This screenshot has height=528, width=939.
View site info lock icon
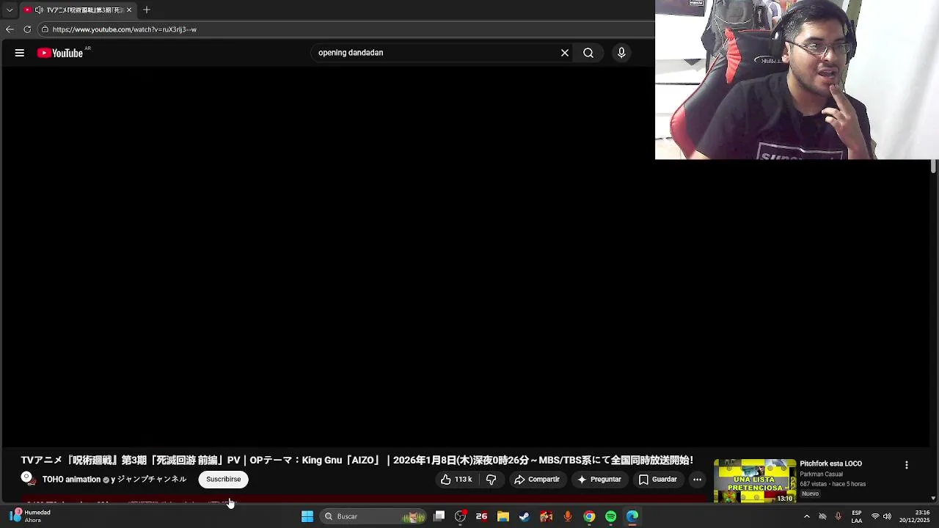(45, 29)
